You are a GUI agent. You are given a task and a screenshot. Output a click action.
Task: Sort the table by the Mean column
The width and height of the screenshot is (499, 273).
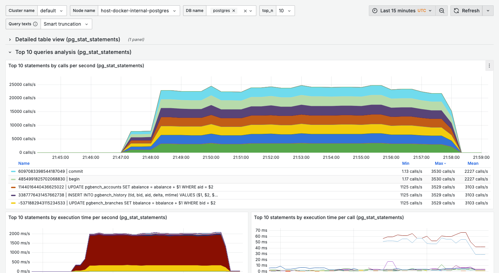point(473,163)
